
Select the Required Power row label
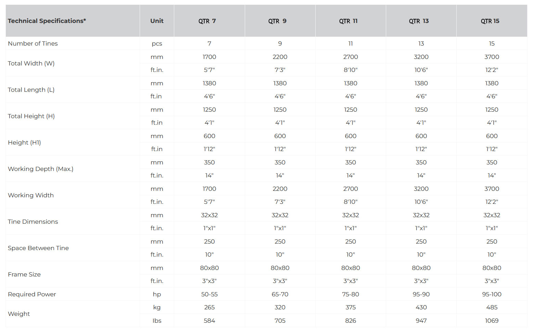pos(32,294)
